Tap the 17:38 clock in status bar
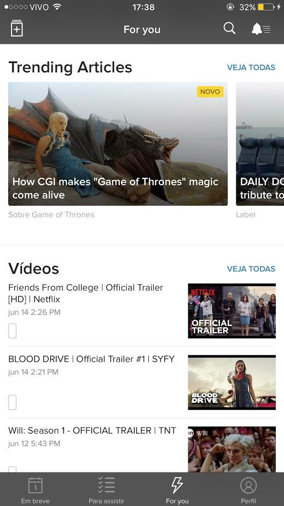 click(x=143, y=7)
